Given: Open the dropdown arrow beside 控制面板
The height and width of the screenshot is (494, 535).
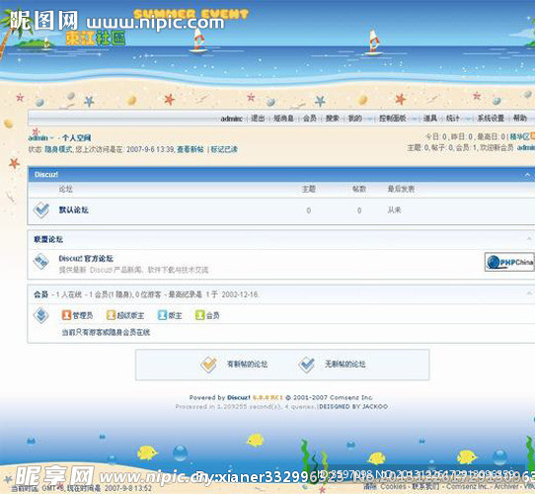Looking at the screenshot, I should pyautogui.click(x=414, y=119).
